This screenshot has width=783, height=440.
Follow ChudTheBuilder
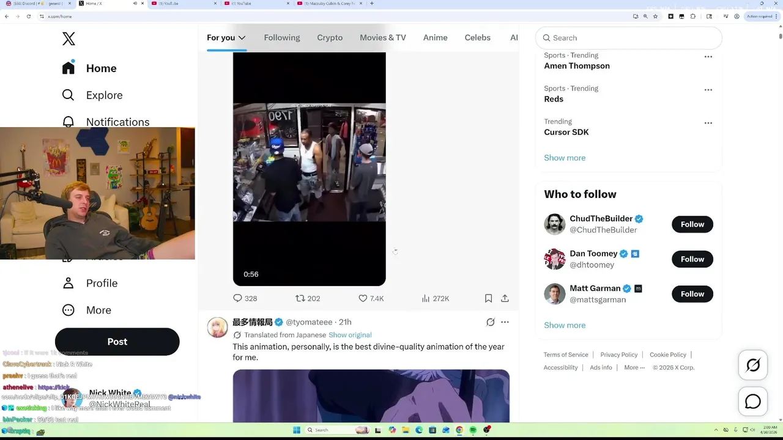(x=692, y=224)
